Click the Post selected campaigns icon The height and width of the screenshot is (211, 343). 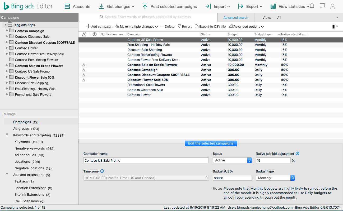click(145, 6)
